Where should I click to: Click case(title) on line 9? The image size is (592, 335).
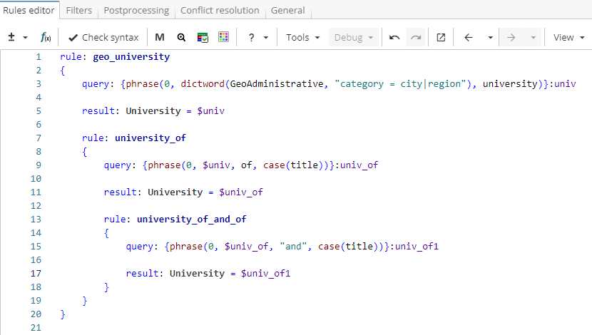pos(293,165)
